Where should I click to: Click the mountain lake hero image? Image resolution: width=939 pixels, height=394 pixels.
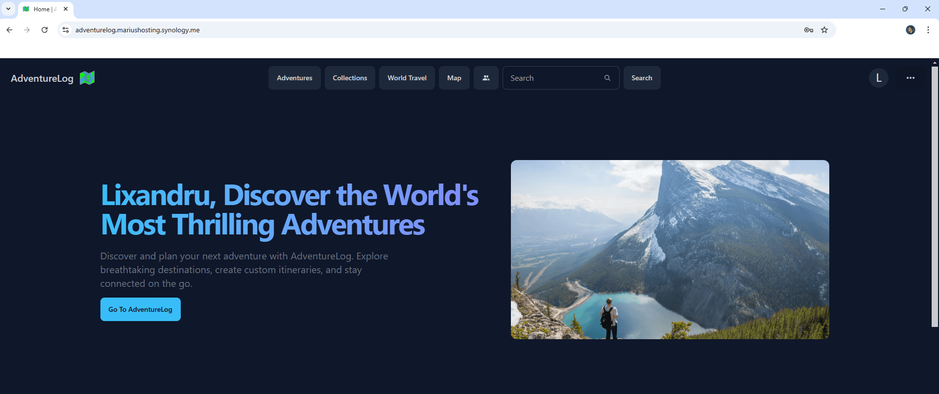pyautogui.click(x=670, y=250)
